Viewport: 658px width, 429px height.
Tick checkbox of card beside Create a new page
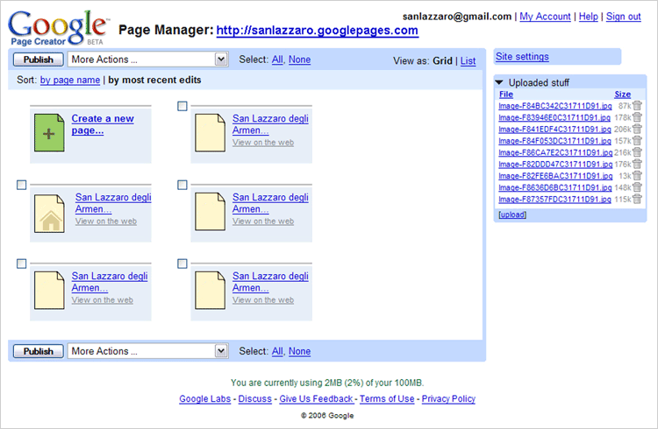point(182,106)
